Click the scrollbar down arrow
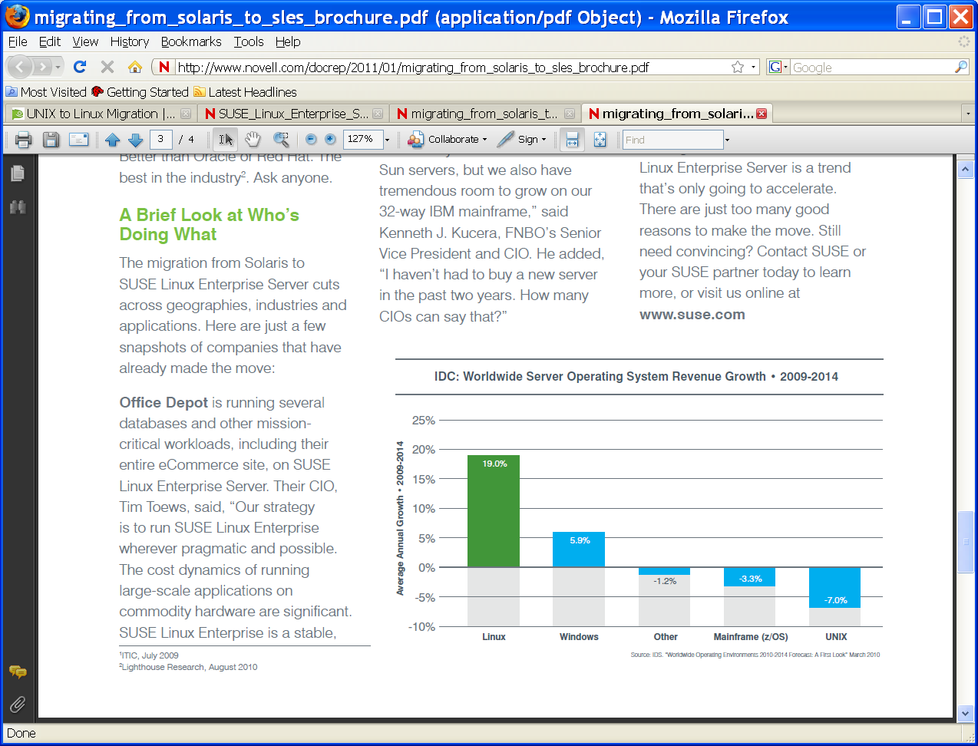This screenshot has height=746, width=978. point(966,713)
